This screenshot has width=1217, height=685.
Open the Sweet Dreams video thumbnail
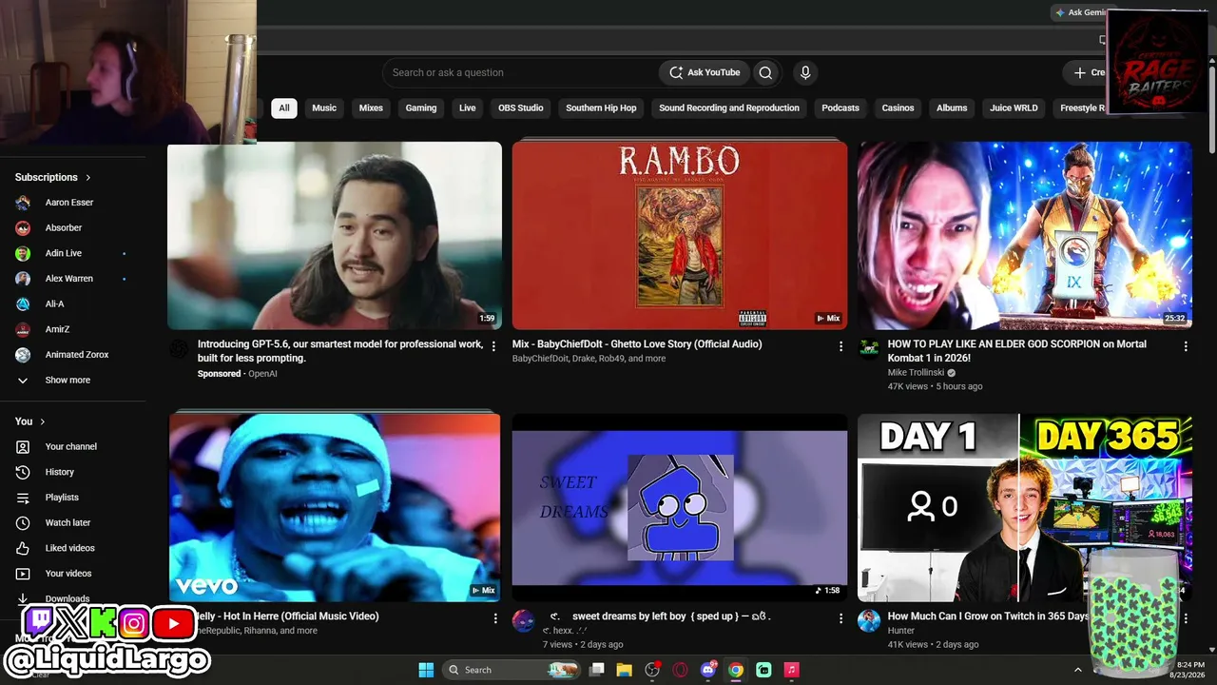[x=680, y=507]
